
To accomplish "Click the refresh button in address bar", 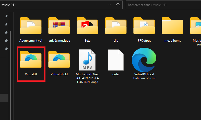I will click(118, 5).
